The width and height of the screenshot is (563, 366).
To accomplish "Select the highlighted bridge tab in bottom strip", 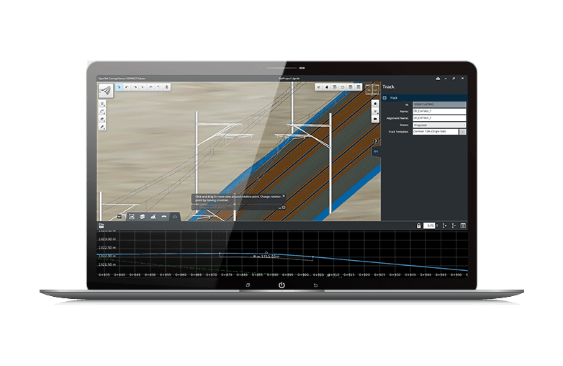I will click(175, 217).
